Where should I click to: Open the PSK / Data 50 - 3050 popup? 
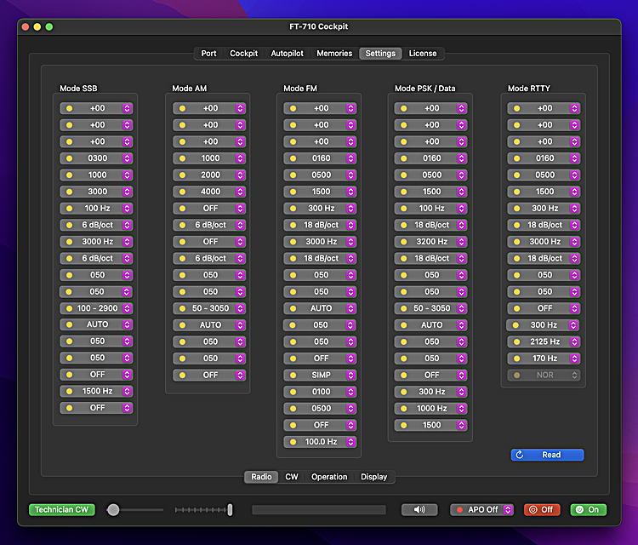[x=431, y=308]
